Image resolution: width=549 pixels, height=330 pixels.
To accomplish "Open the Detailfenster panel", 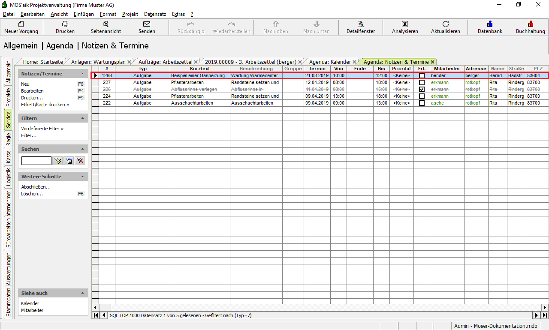I will click(360, 24).
